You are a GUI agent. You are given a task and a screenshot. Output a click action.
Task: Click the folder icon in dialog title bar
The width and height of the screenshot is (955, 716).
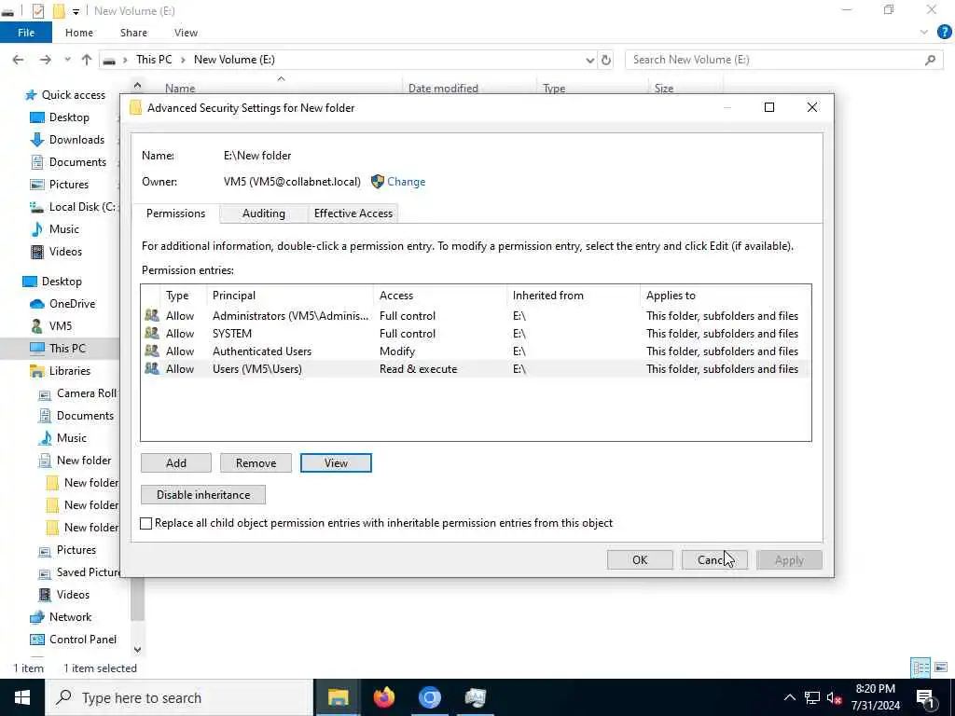point(136,108)
